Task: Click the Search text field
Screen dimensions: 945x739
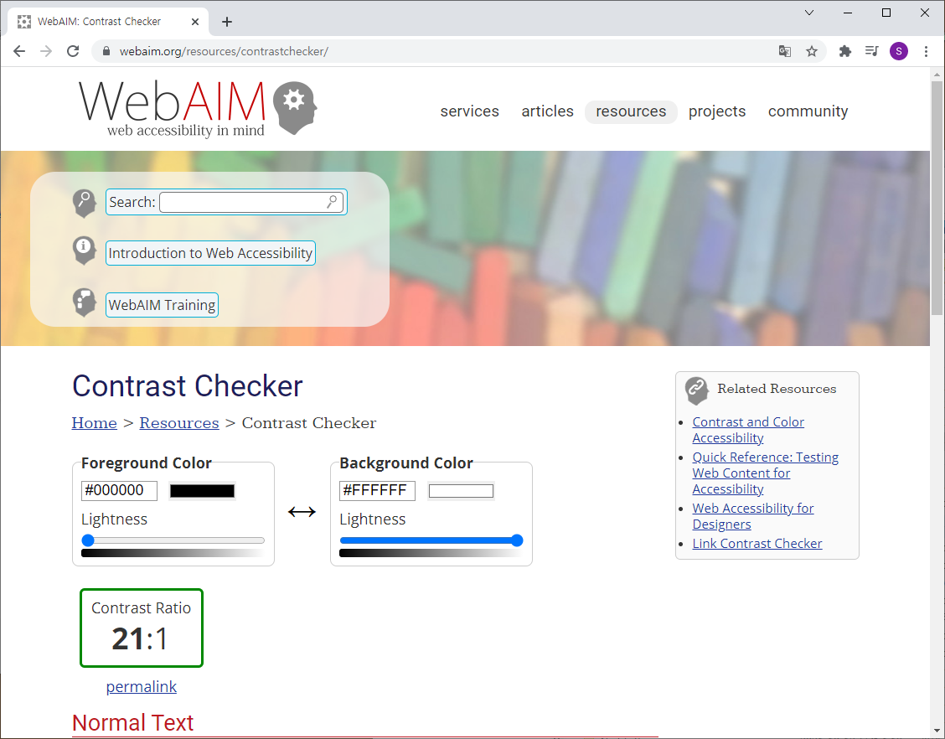Action: pos(252,202)
